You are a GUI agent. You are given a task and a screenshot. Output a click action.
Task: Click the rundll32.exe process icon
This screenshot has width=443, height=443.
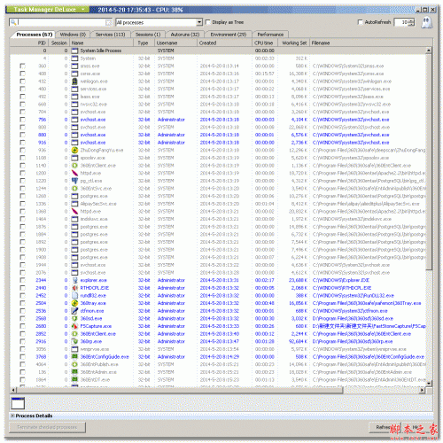75,296
